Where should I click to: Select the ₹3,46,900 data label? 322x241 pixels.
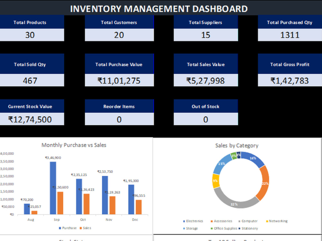(53, 157)
